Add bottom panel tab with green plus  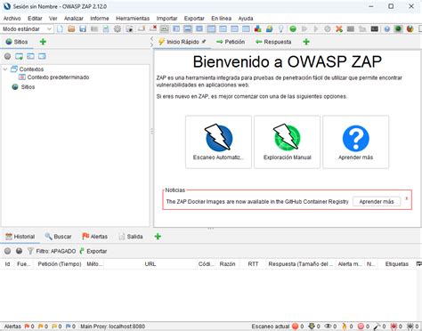click(158, 237)
